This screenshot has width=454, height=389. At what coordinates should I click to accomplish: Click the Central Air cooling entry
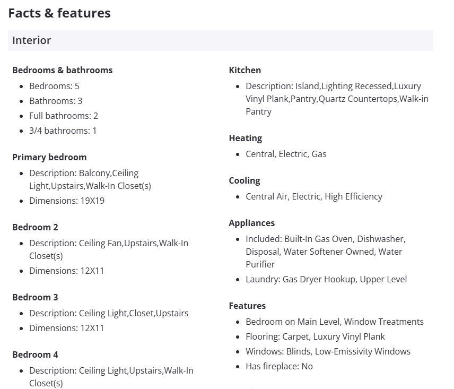pos(313,196)
